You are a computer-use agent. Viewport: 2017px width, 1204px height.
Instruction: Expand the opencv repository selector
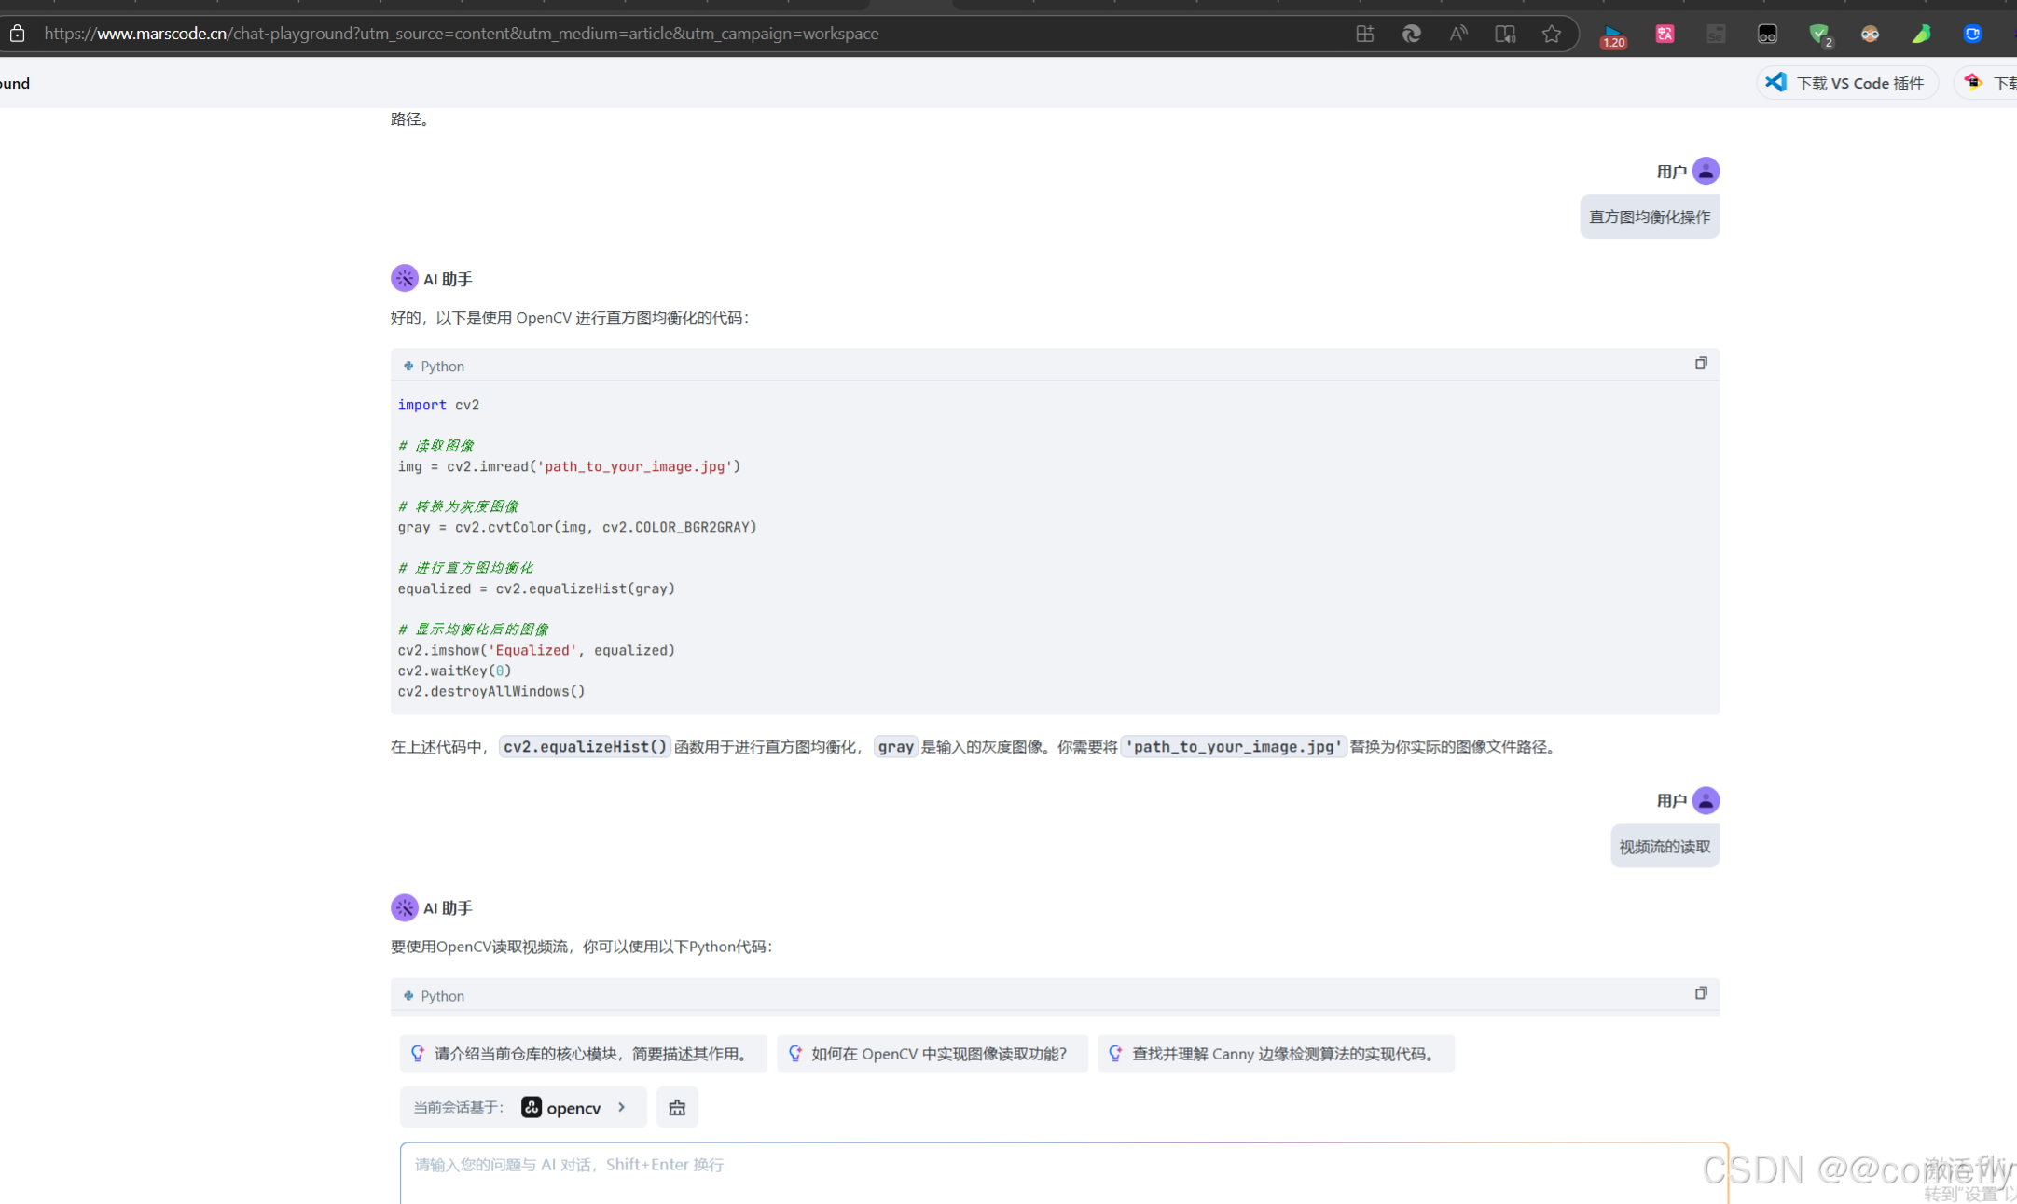(x=573, y=1107)
